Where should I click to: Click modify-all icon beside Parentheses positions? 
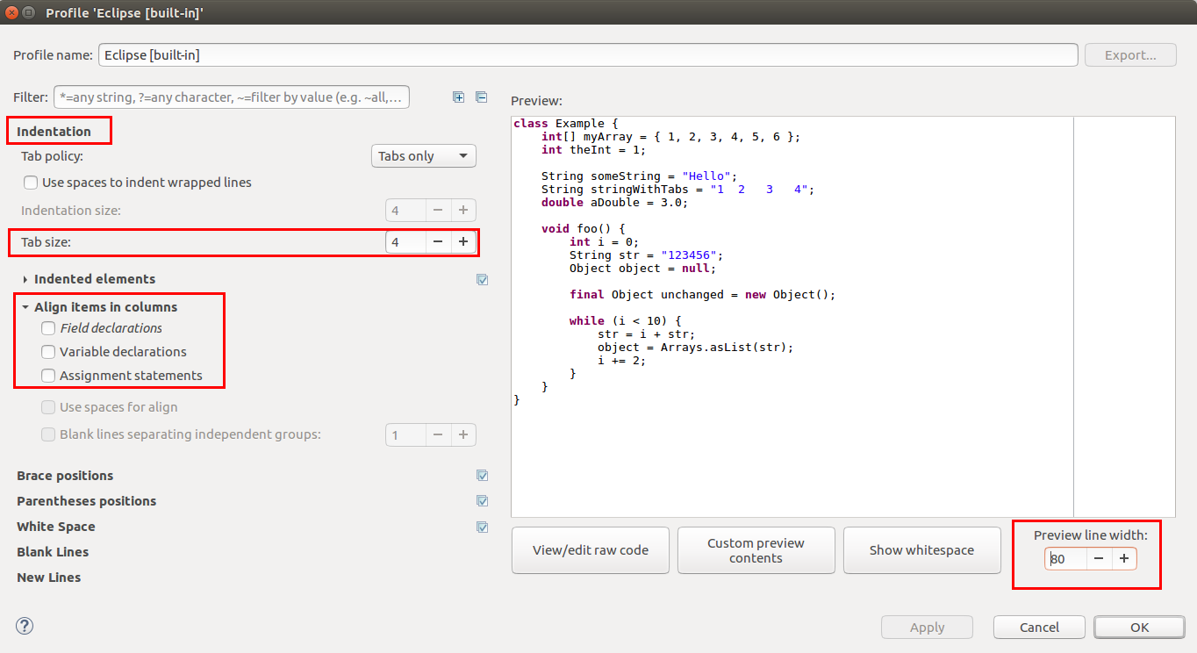482,500
